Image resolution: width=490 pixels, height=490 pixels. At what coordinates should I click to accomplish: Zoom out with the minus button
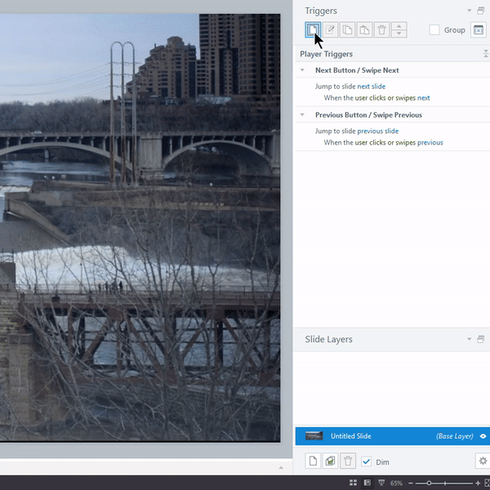point(411,483)
